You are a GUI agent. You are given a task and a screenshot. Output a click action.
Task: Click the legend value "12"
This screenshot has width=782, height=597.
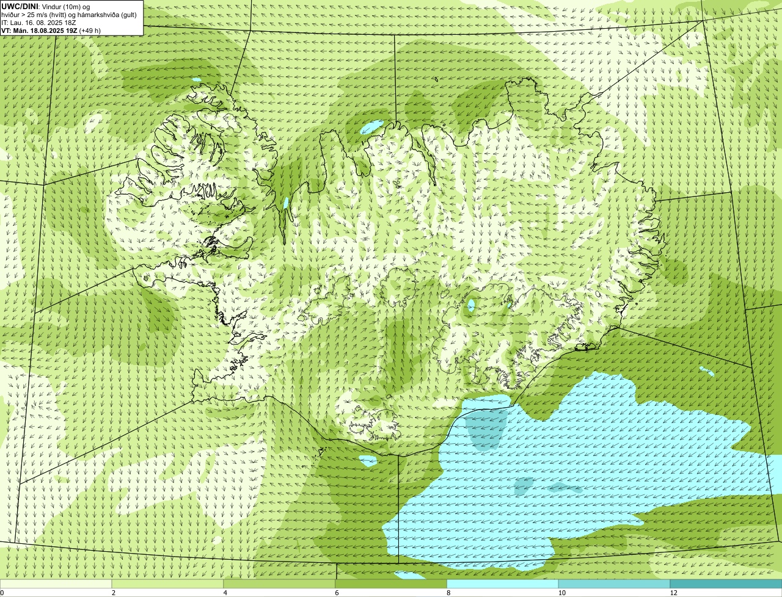(673, 593)
